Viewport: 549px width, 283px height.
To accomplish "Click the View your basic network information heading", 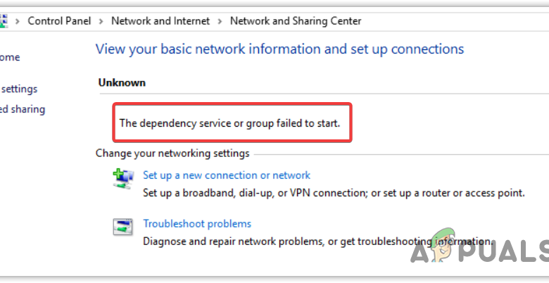I will (279, 49).
